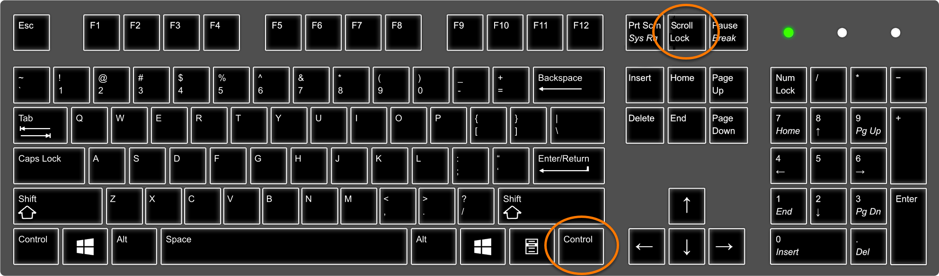
Task: Click the right Windows logo key
Action: point(483,246)
